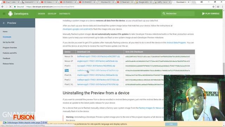Open the Chrome three-dot menu
This screenshot has width=225, height=127.
point(223,7)
